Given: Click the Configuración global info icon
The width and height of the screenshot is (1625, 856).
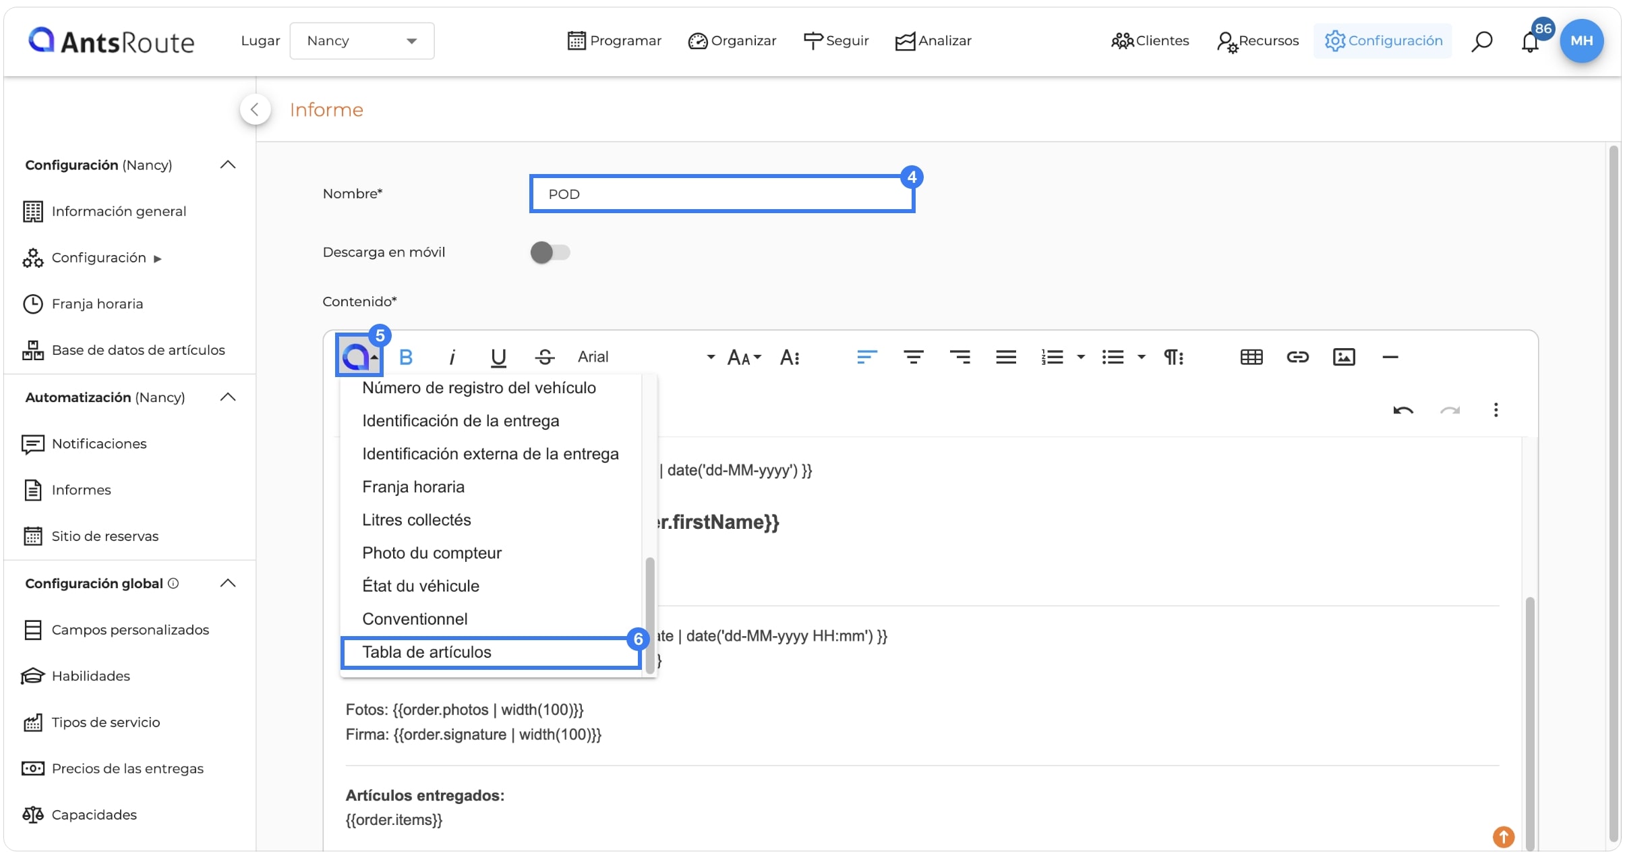Looking at the screenshot, I should (x=173, y=583).
